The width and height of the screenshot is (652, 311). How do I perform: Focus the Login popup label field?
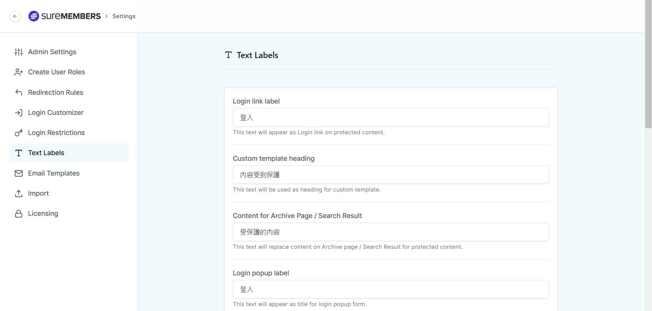[x=391, y=289]
